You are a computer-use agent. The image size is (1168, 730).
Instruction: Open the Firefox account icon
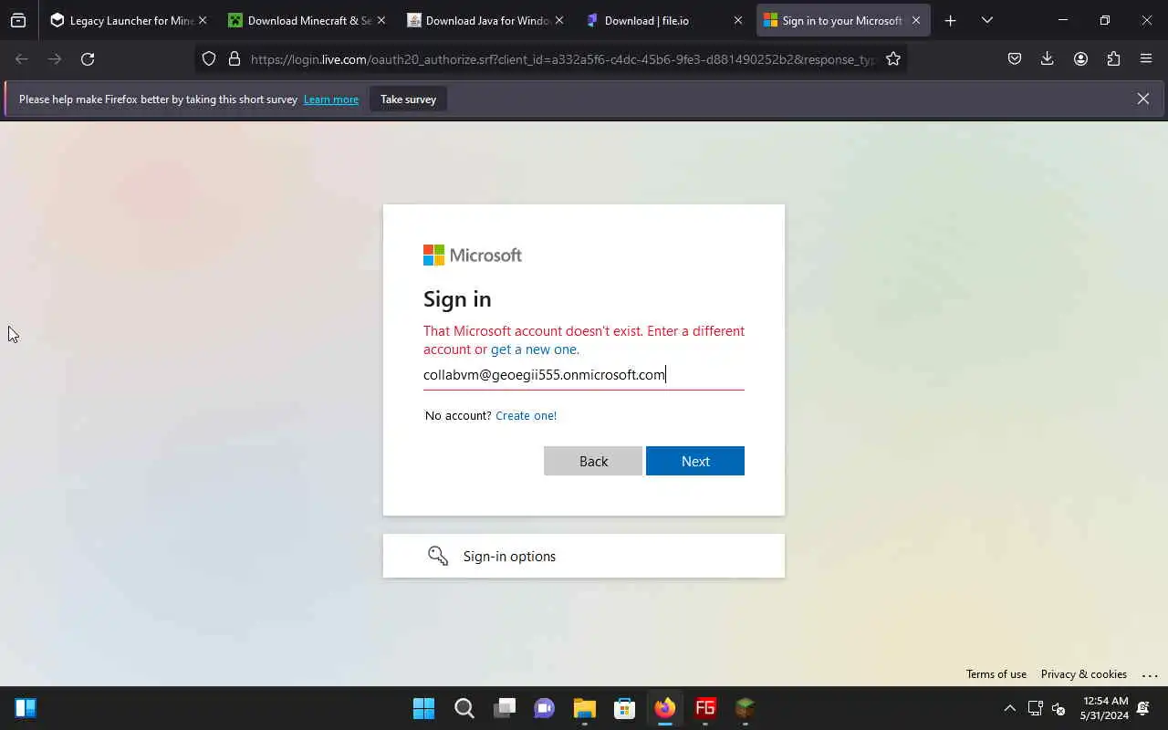1080,59
